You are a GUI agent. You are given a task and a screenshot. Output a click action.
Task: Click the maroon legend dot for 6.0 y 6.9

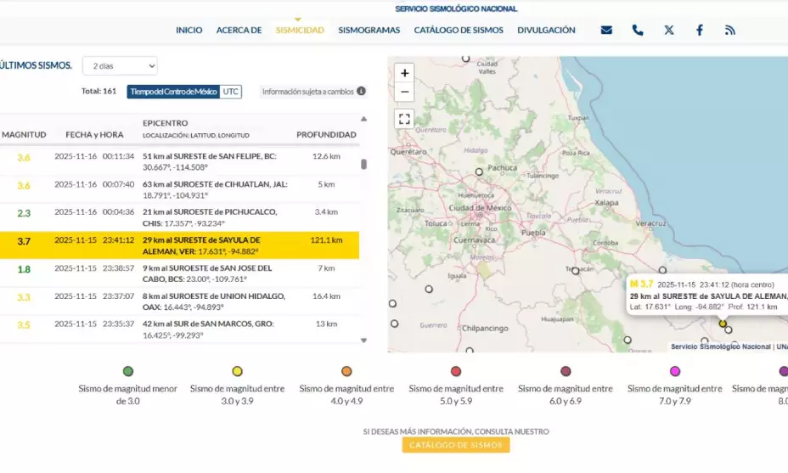(566, 371)
